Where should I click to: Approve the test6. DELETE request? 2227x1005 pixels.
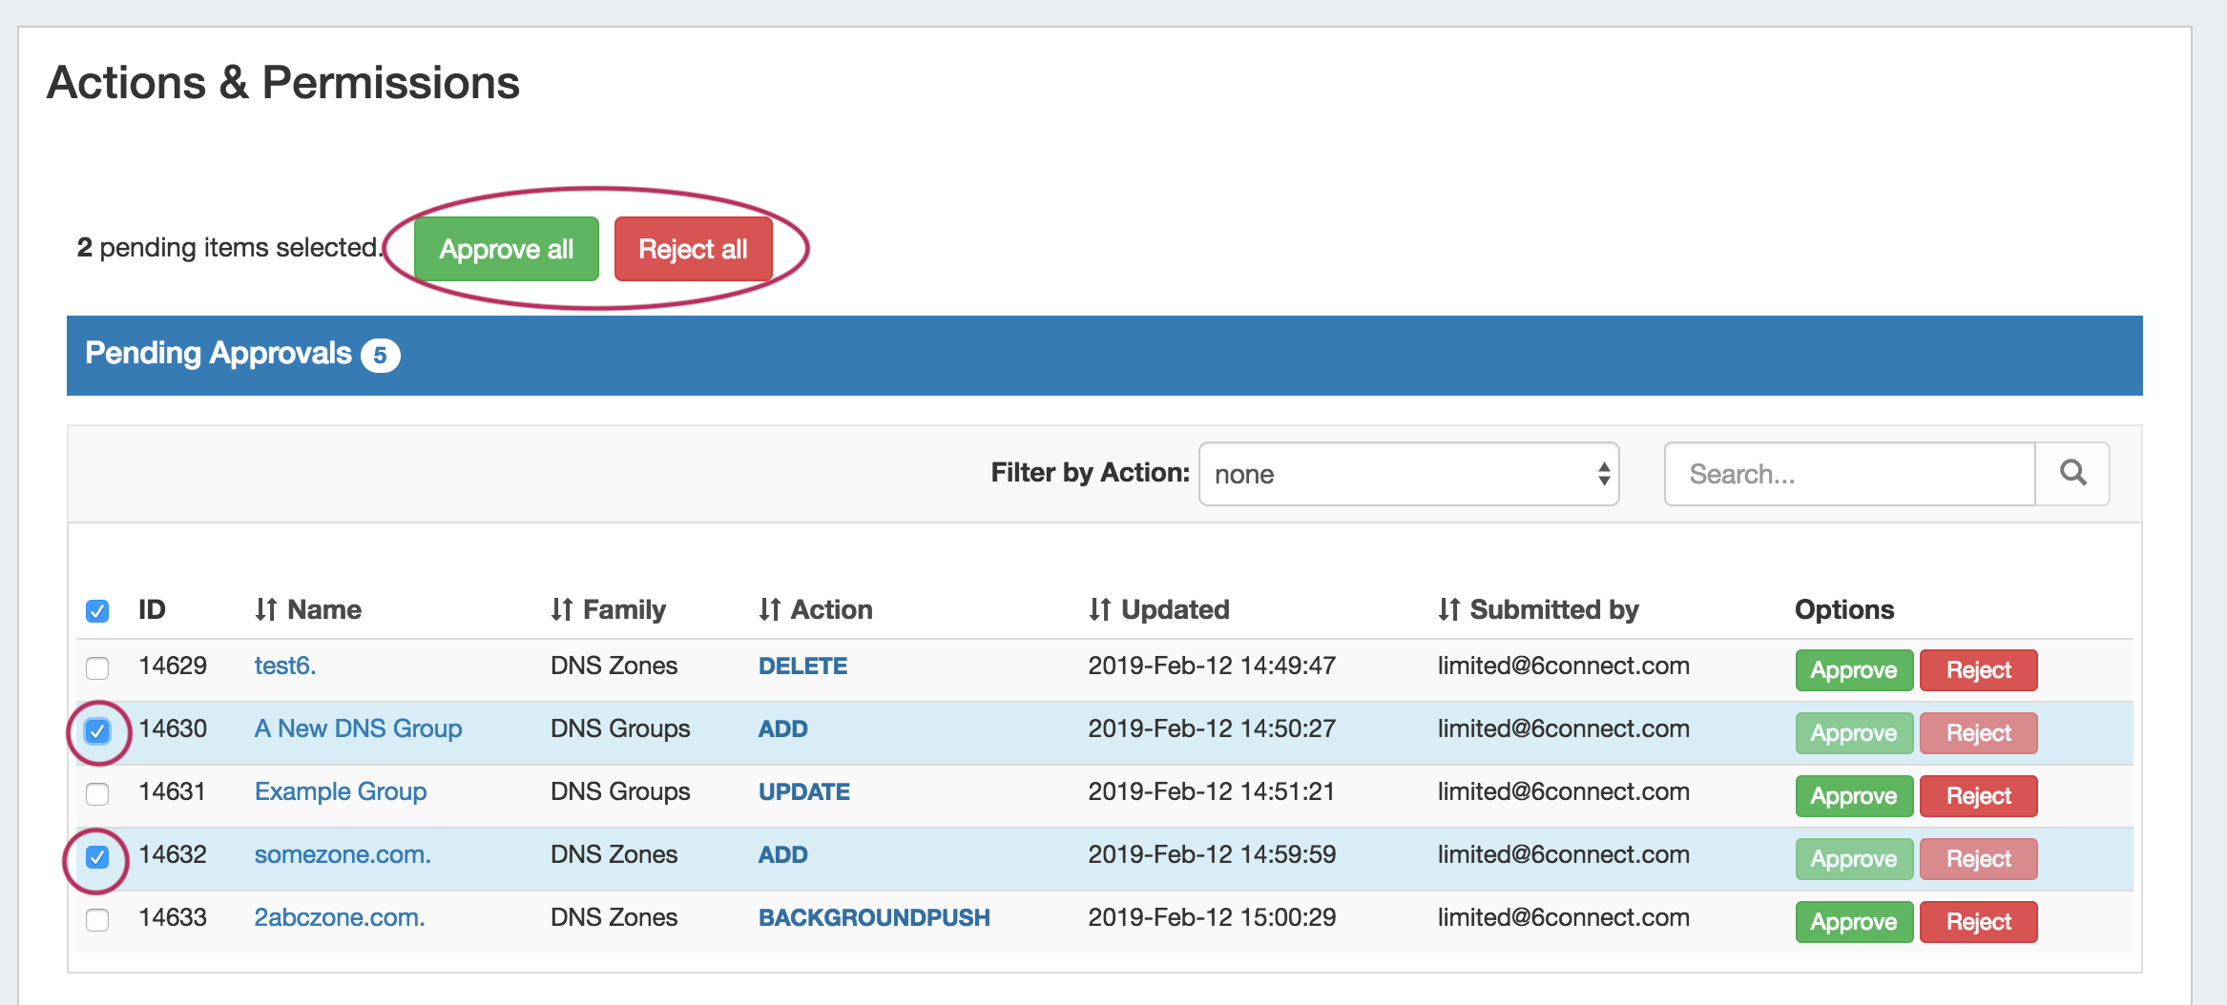tap(1853, 670)
